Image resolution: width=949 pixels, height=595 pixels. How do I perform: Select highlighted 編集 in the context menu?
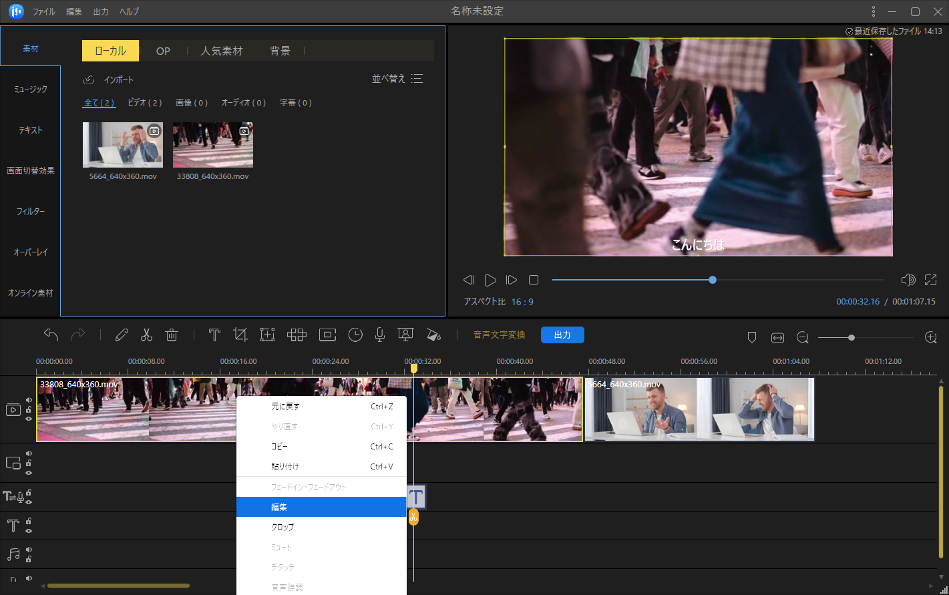(321, 507)
